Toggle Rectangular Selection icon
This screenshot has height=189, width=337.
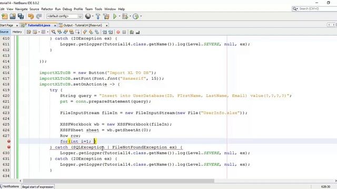pos(77,32)
